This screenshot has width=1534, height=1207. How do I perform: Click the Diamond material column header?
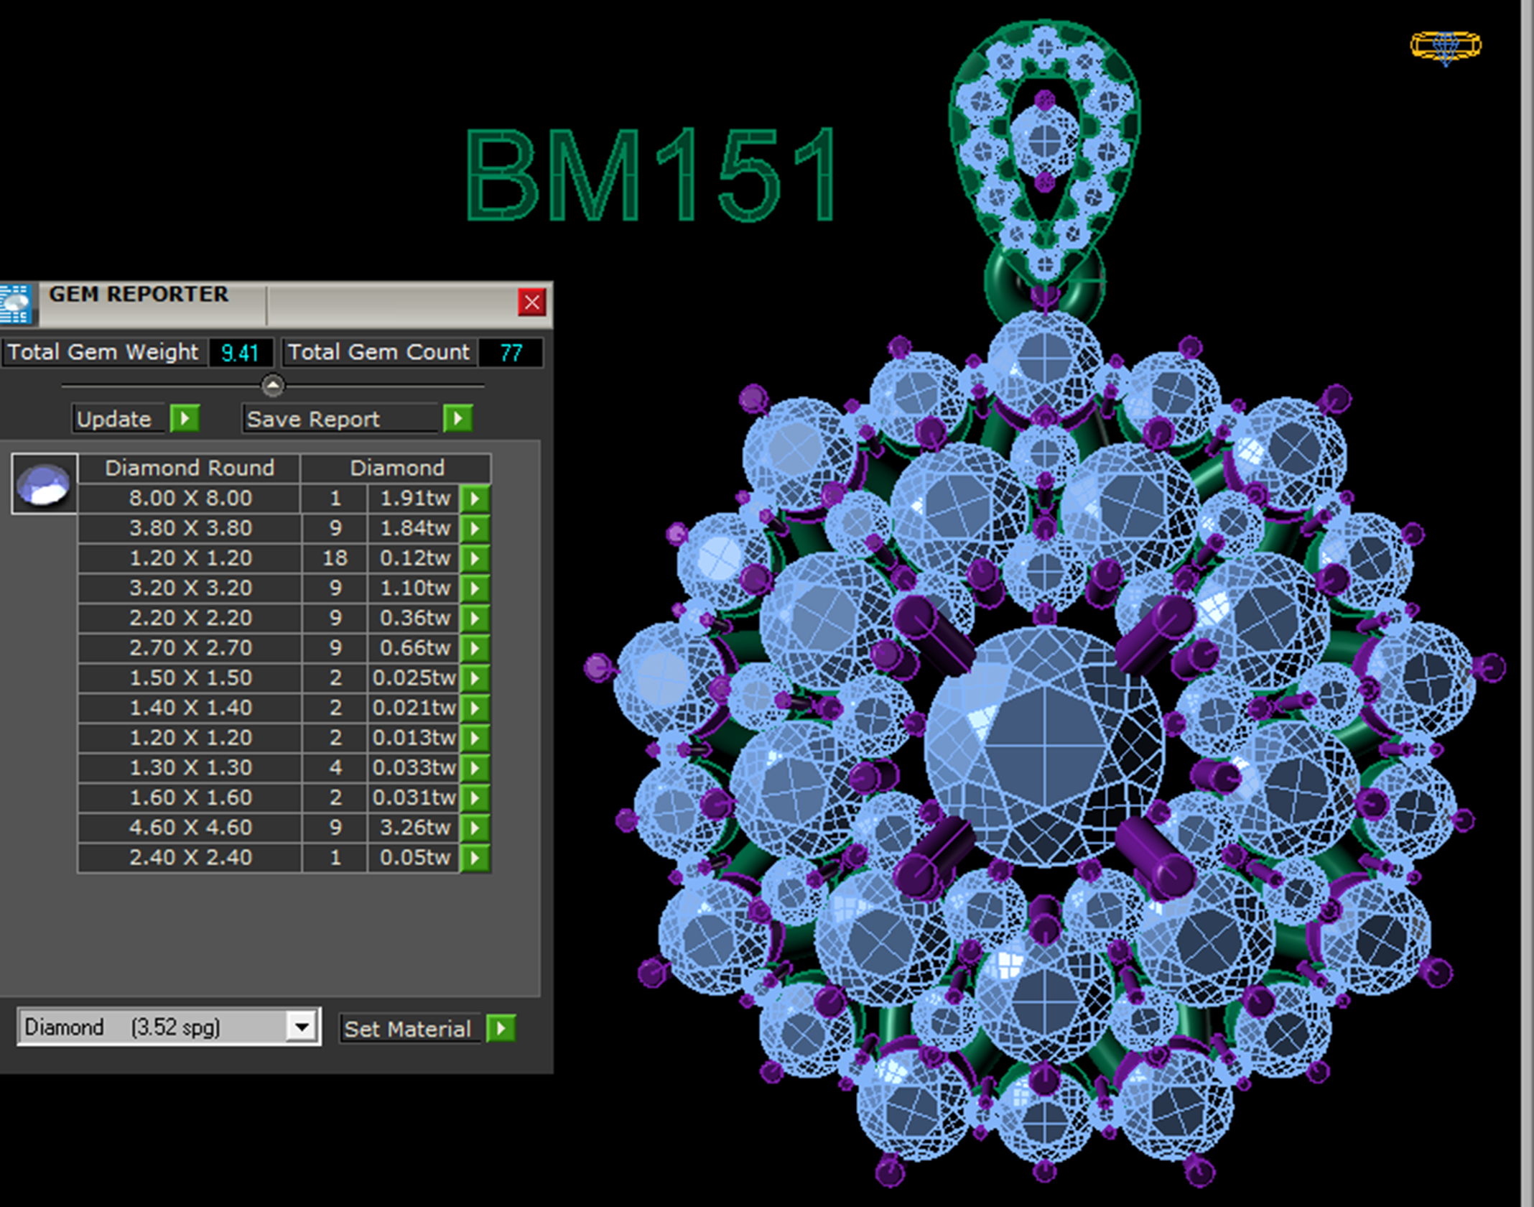click(x=396, y=468)
